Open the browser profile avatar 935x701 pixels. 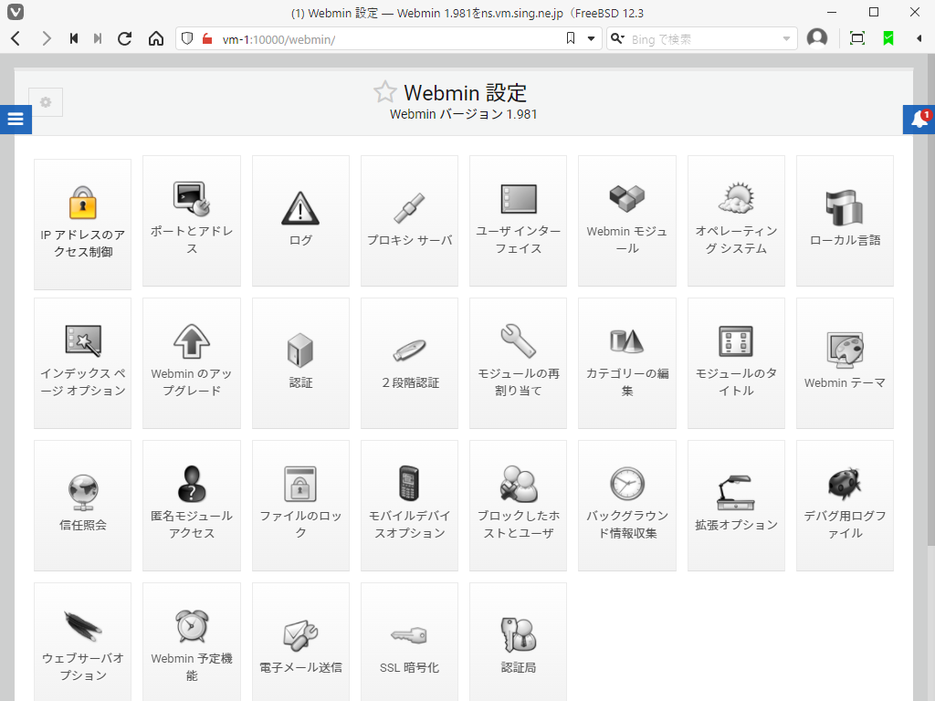817,38
